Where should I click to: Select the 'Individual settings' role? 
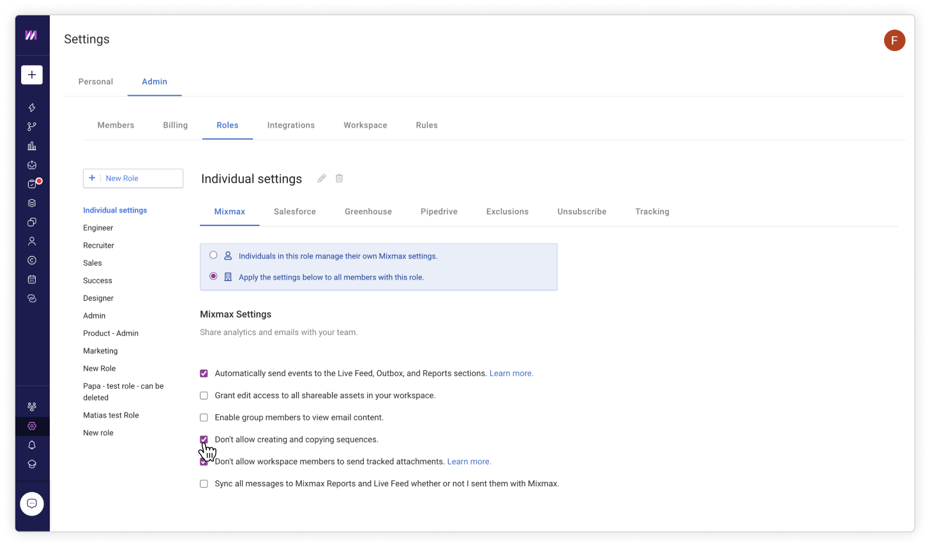click(x=115, y=210)
